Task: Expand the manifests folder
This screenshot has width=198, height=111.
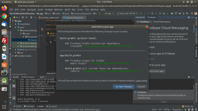Action: (x=16, y=24)
